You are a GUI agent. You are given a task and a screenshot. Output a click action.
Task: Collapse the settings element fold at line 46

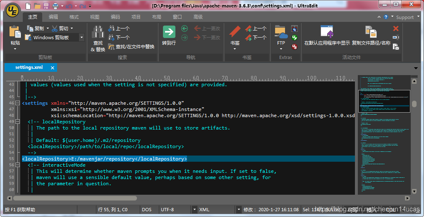click(17, 103)
